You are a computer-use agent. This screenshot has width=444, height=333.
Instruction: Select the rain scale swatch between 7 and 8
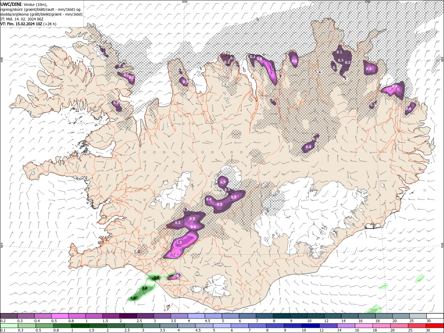(x=257, y=326)
